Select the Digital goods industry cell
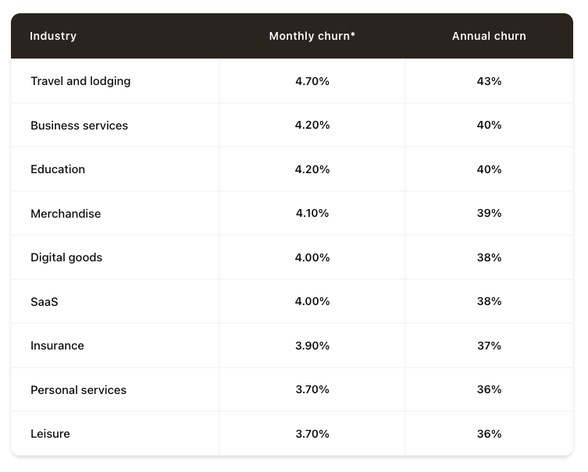This screenshot has width=588, height=472. [66, 257]
